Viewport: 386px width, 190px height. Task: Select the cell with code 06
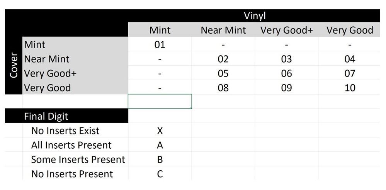coord(286,73)
